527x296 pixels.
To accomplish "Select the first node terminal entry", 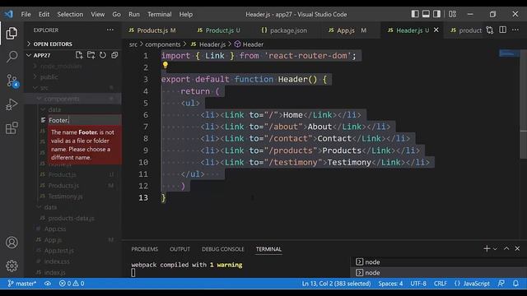I will click(x=439, y=261).
